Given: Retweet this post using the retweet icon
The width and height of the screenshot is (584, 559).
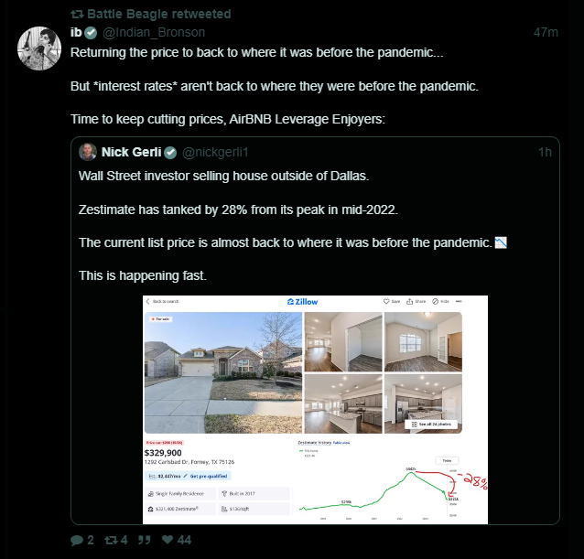Looking at the screenshot, I should pos(111,541).
